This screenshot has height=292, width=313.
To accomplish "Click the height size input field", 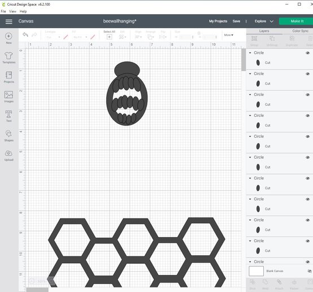I will click(208, 37).
